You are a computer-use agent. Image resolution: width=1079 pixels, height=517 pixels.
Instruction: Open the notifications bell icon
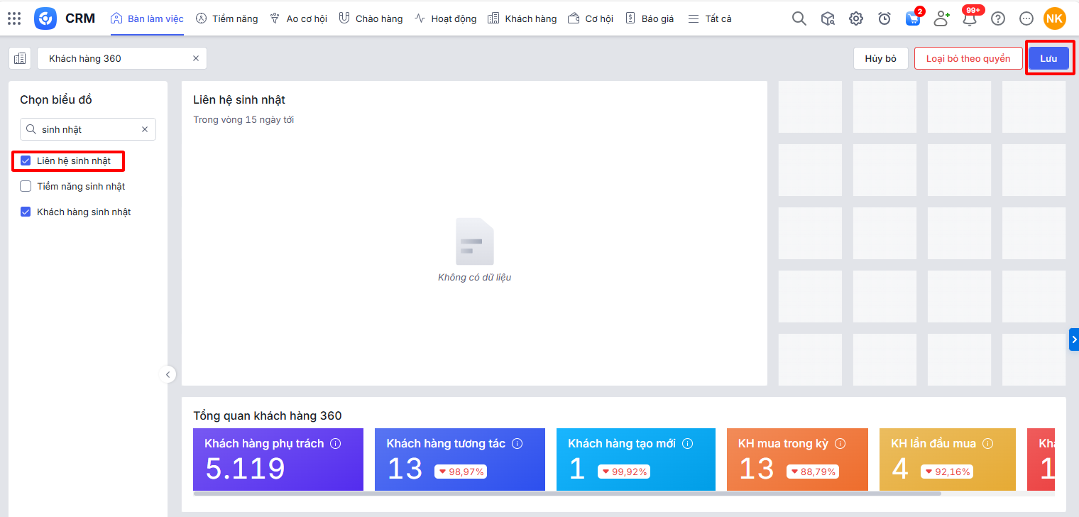[970, 19]
